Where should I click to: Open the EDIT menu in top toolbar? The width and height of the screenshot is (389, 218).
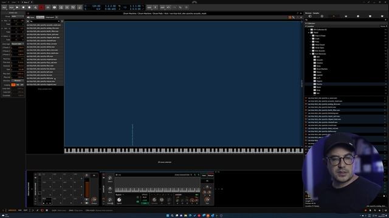pyautogui.click(x=162, y=7)
